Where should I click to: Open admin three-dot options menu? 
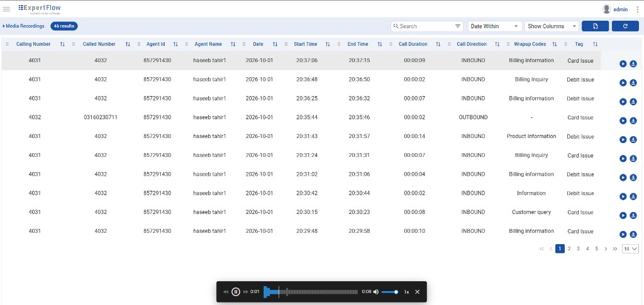point(638,9)
